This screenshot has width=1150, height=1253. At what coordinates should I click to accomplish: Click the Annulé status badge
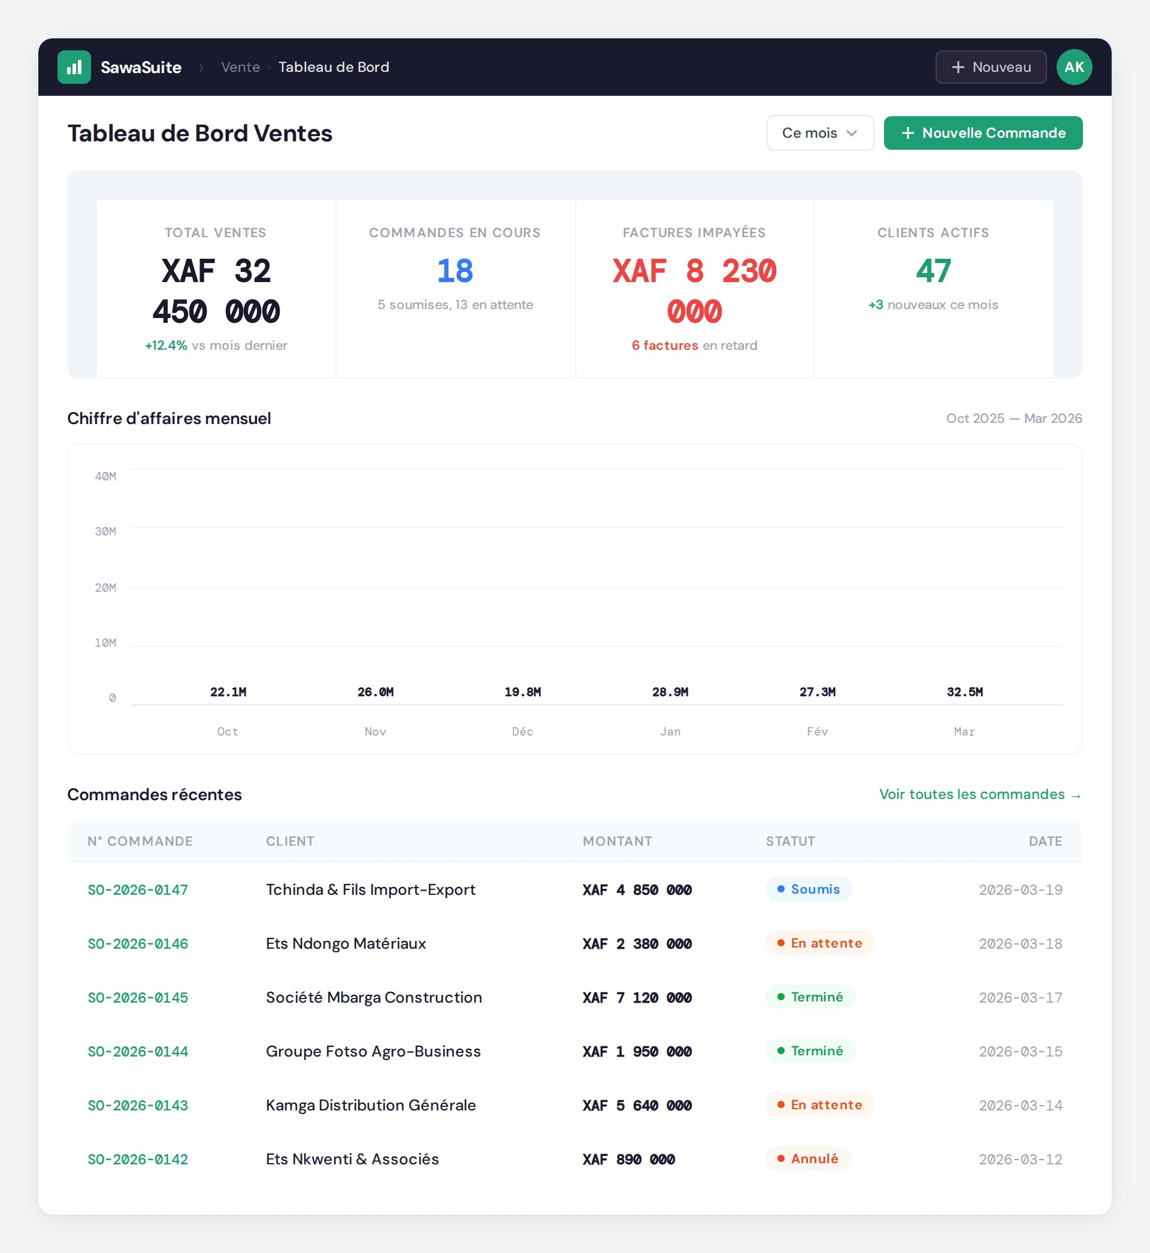808,1158
